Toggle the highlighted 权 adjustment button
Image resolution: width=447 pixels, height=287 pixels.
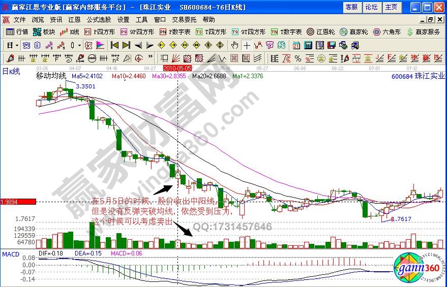[x=88, y=45]
